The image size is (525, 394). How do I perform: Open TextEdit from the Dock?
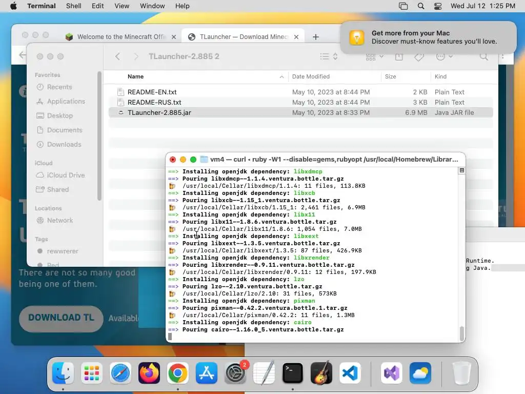click(x=264, y=373)
